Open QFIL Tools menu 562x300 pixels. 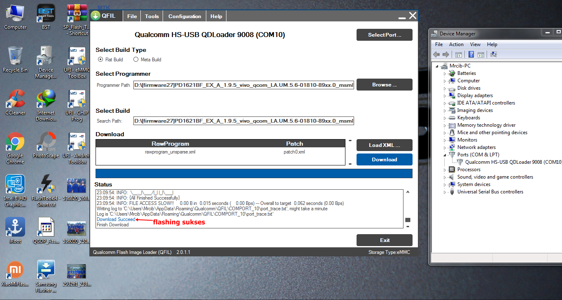(x=152, y=16)
